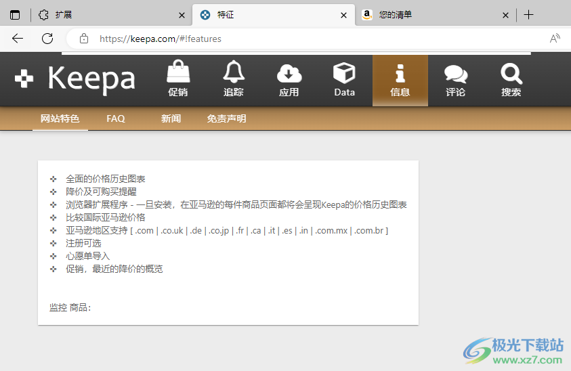Click the text 降价及可购买提醒
Viewport: 571px width, 371px height.
pos(101,192)
